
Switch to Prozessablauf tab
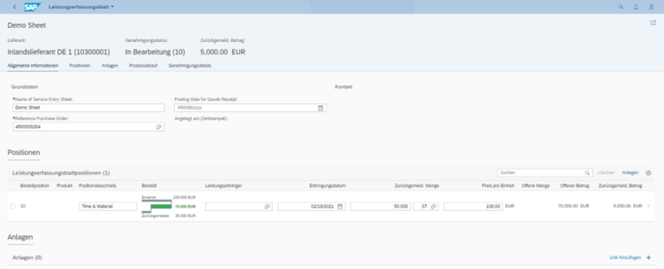click(143, 66)
